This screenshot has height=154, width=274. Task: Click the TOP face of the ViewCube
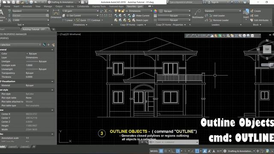tap(267, 49)
